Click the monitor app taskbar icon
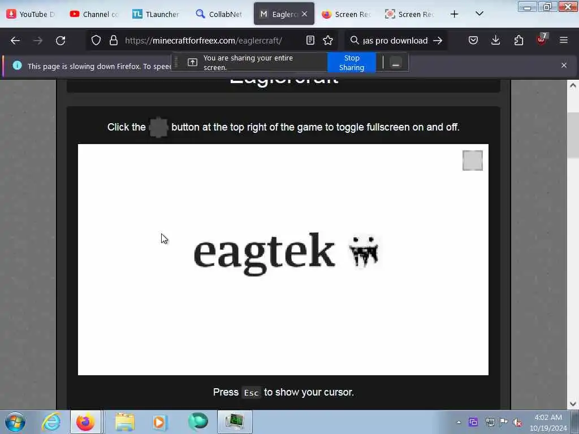Screen dimensions: 579x434 [x=235, y=422]
